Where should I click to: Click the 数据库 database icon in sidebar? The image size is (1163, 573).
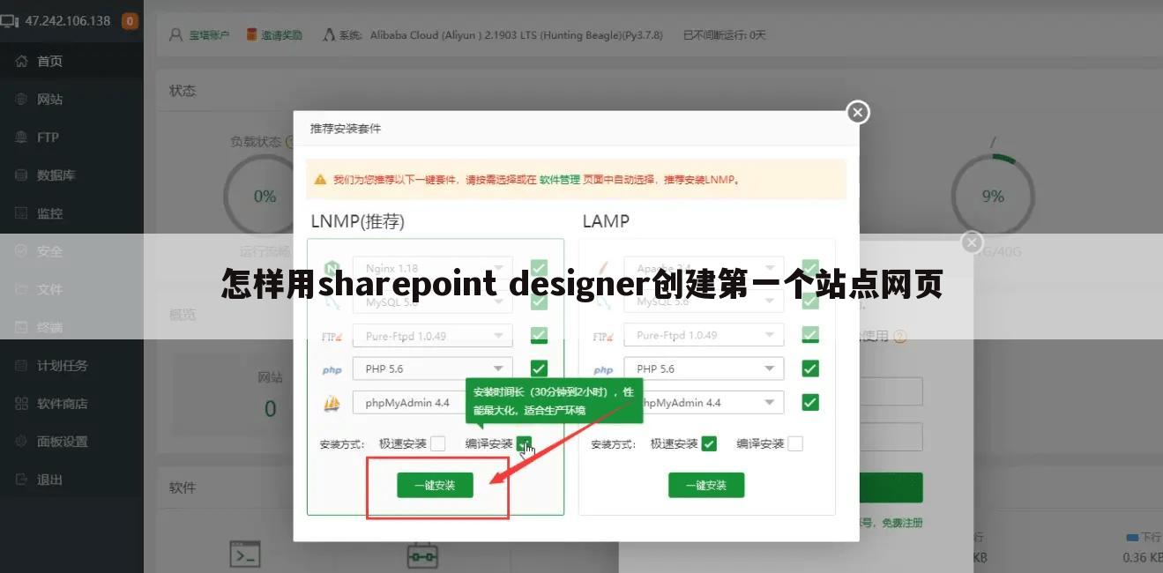(x=21, y=175)
